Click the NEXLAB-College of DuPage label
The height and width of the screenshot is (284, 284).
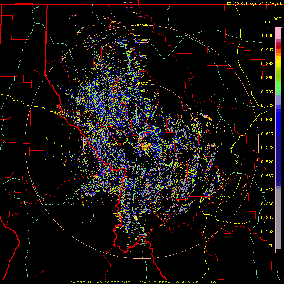point(252,3)
